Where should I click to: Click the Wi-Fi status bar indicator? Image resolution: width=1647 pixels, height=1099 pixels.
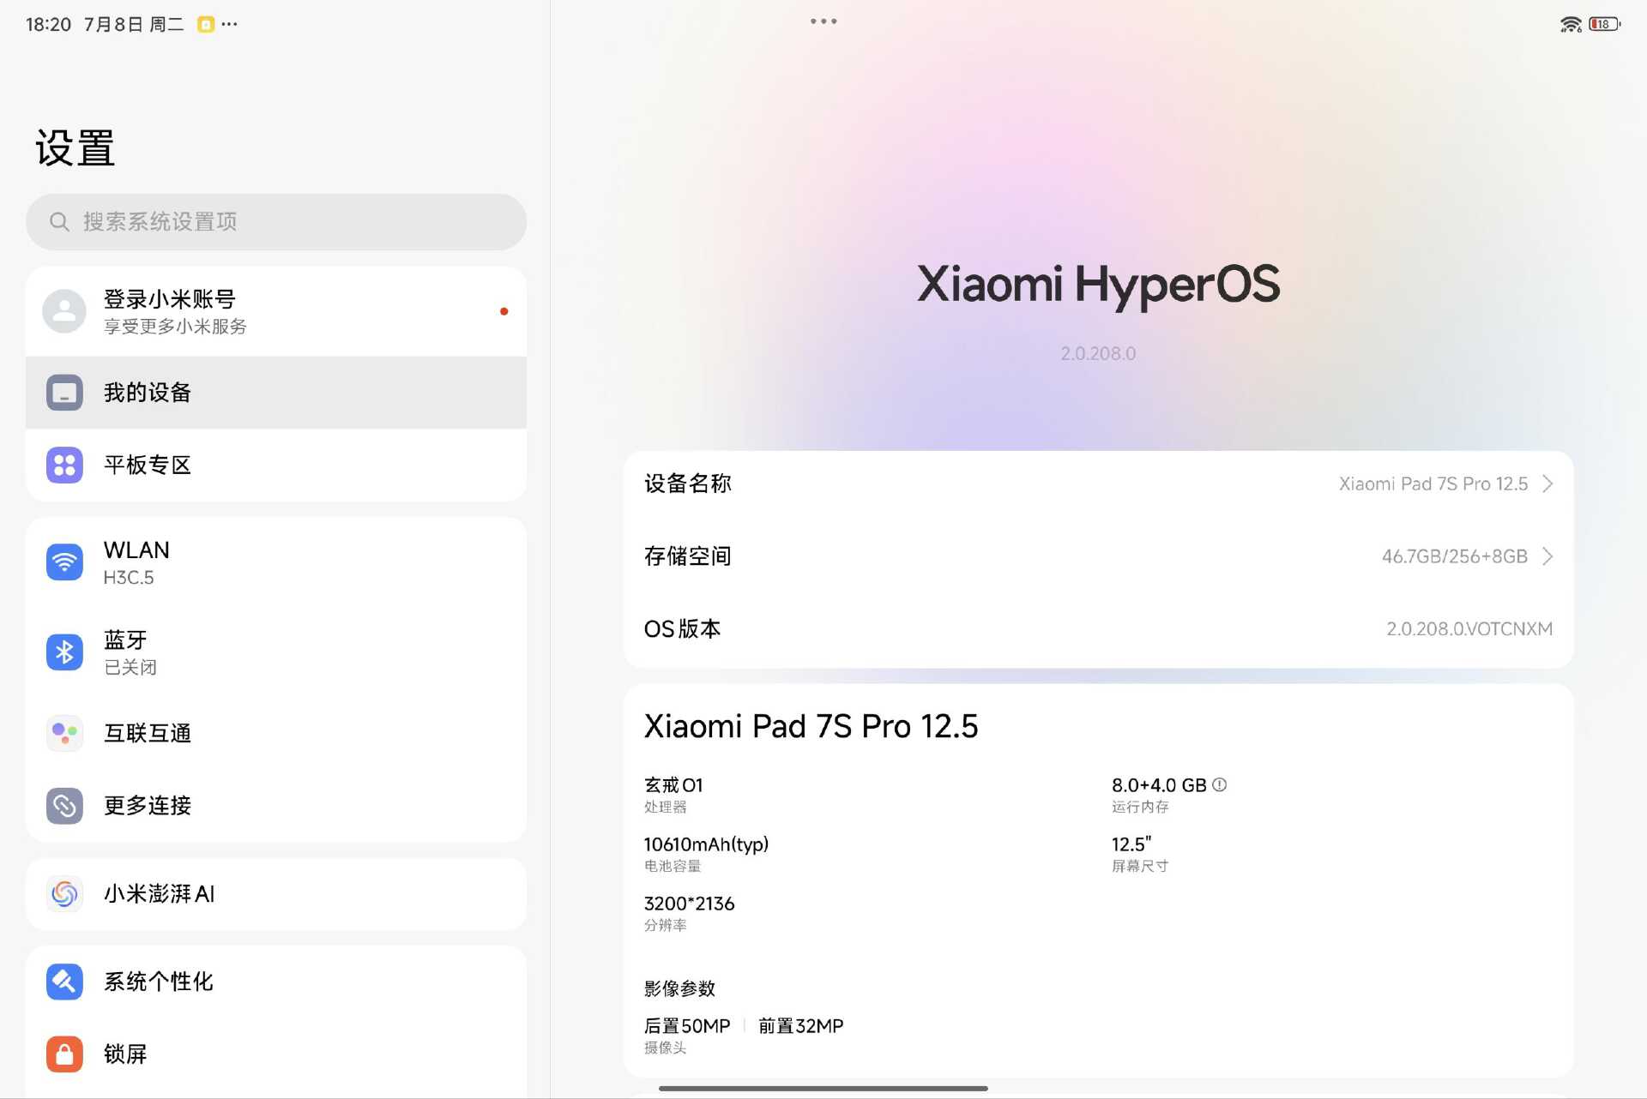pos(1571,24)
